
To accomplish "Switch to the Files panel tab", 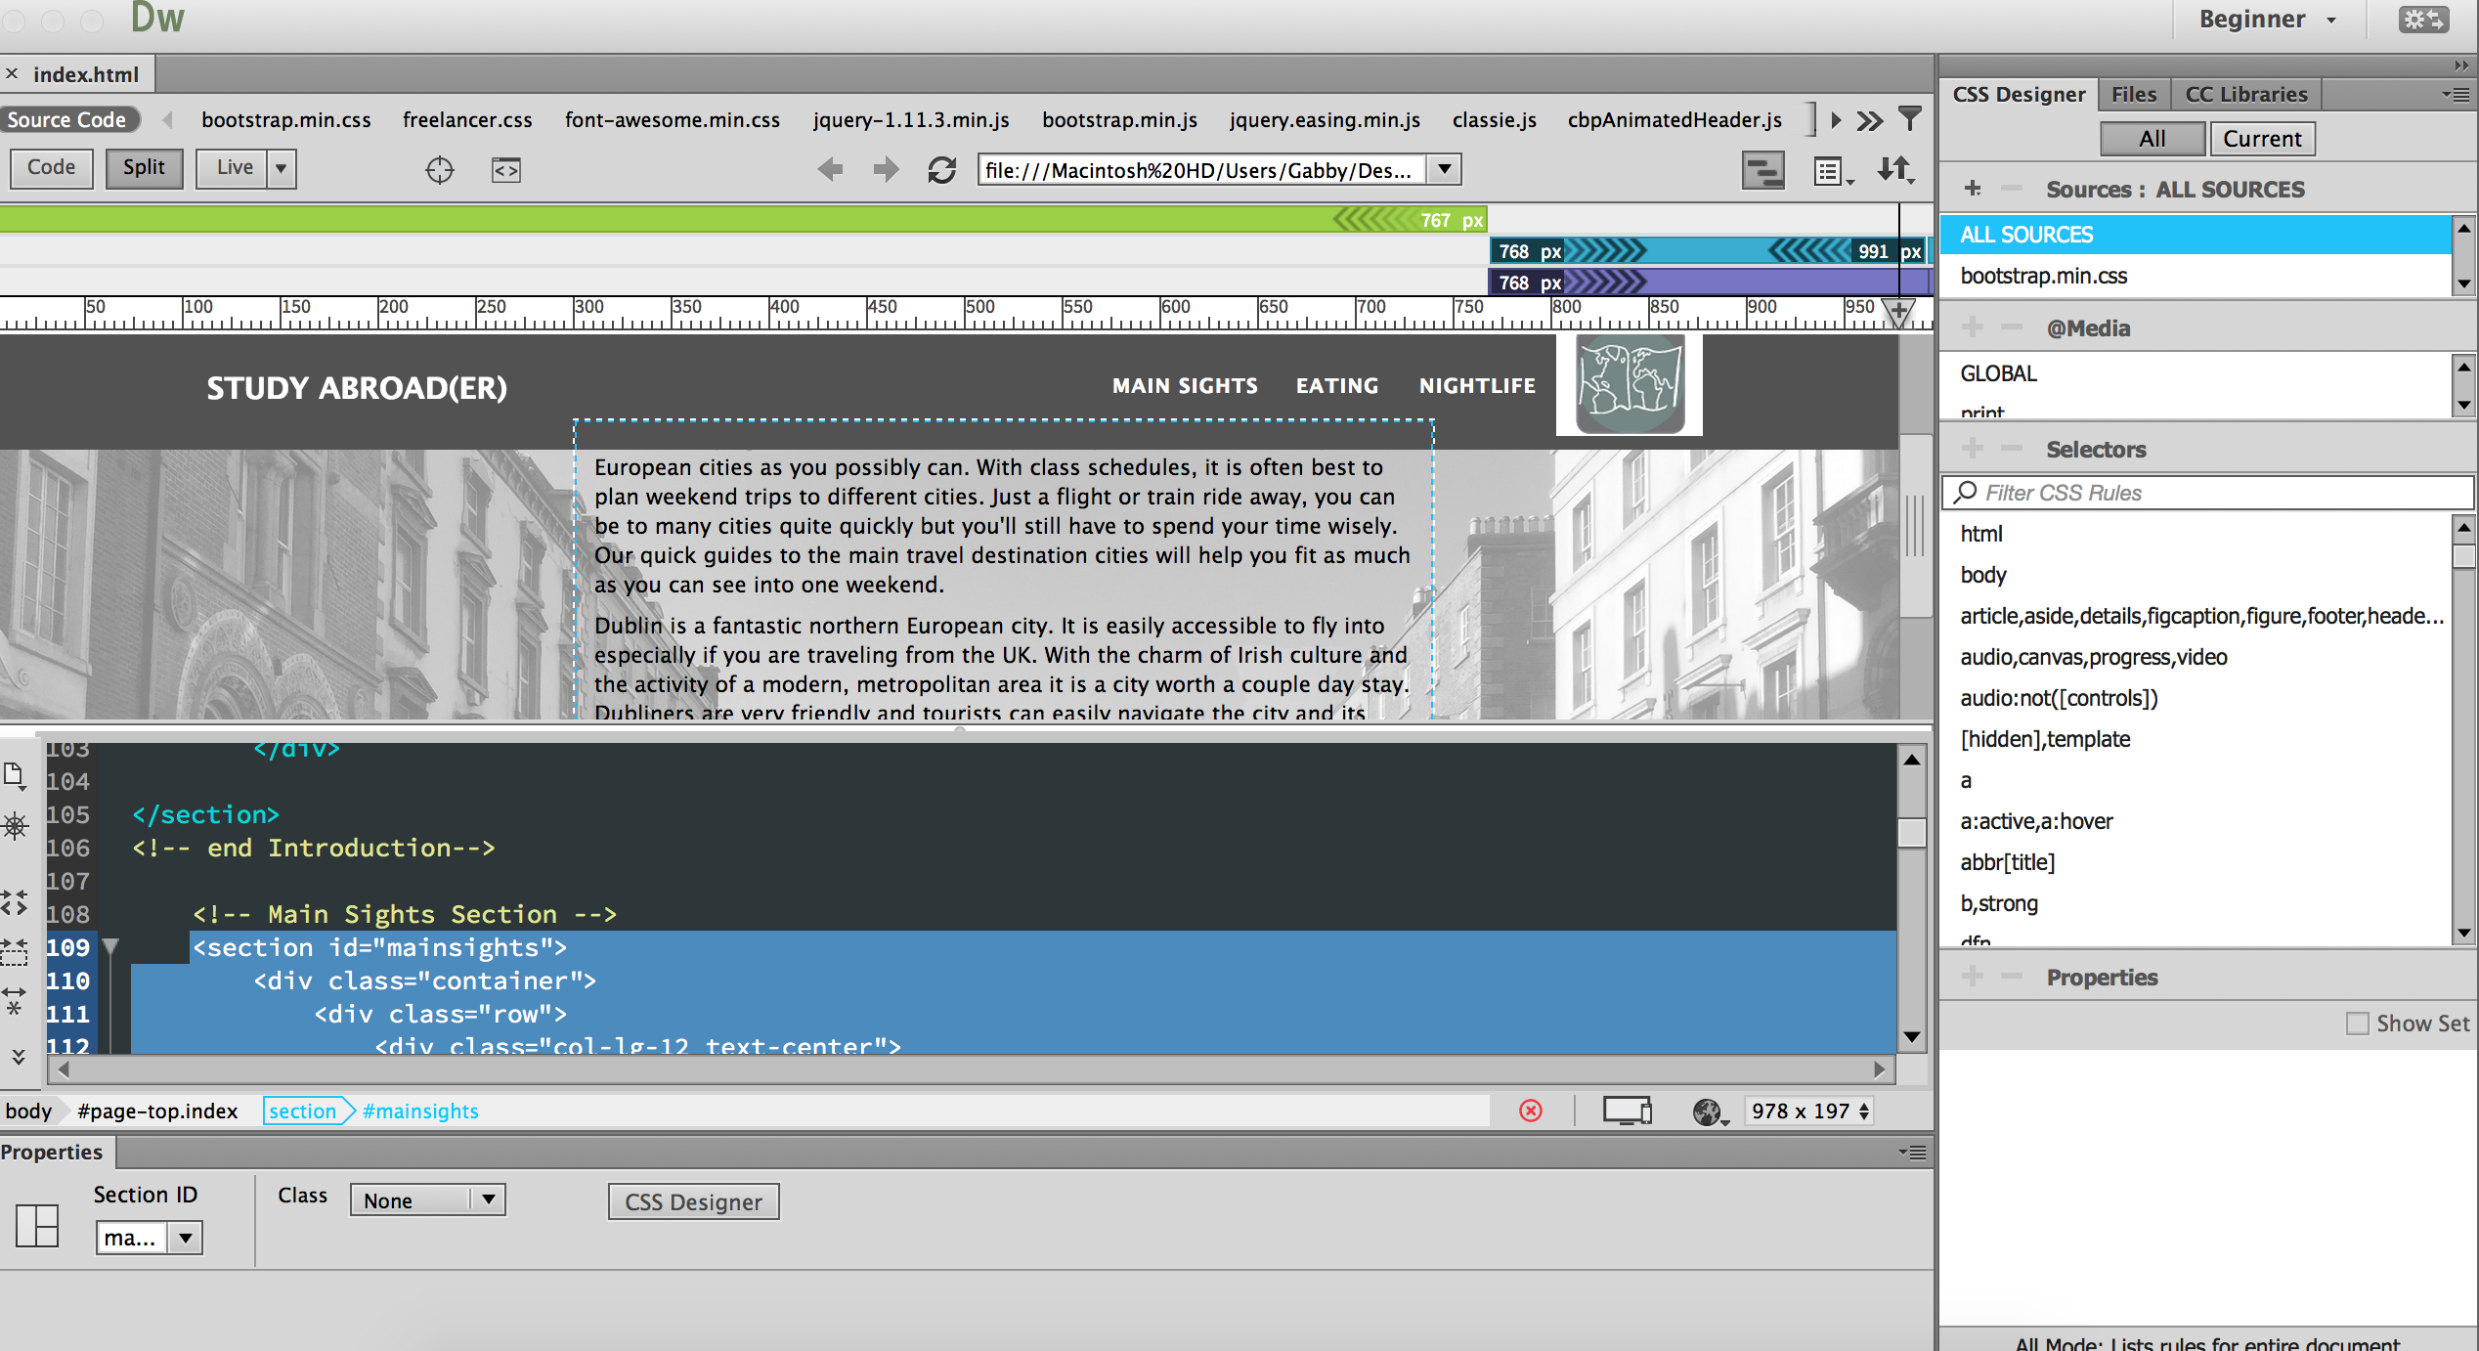I will (x=2133, y=94).
